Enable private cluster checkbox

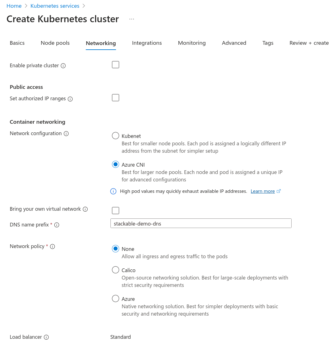point(115,65)
